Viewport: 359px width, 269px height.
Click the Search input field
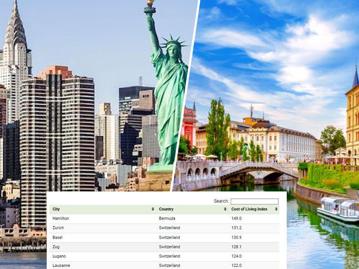point(254,201)
